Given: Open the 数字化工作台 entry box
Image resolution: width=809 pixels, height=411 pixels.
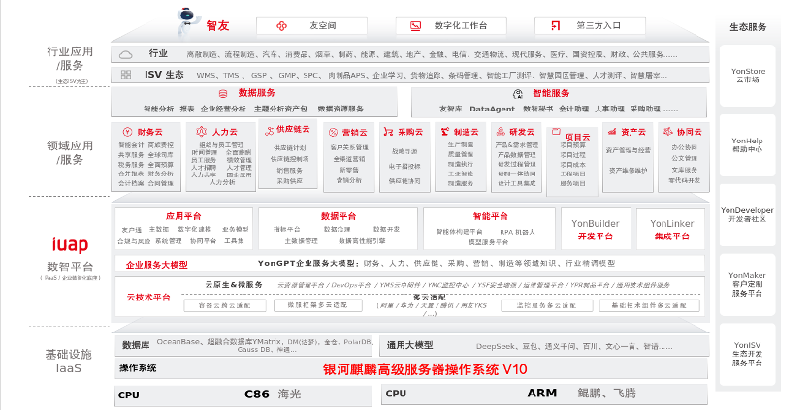Looking at the screenshot, I should tap(451, 26).
